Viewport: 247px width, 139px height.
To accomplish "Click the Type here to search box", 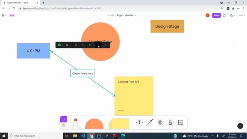I will tap(35, 136).
